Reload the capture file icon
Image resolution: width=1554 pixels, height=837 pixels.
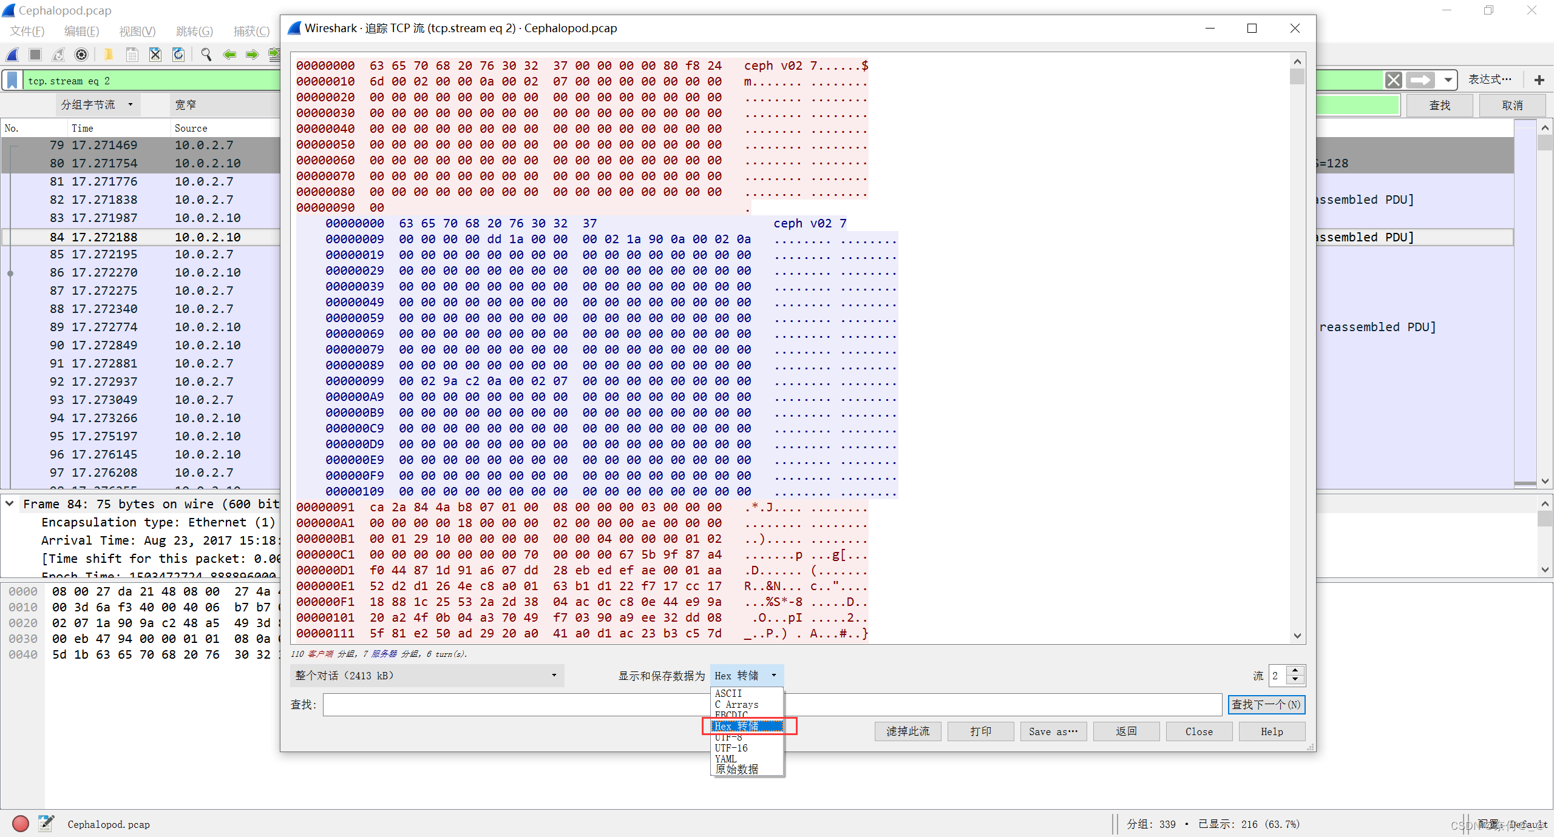[178, 55]
